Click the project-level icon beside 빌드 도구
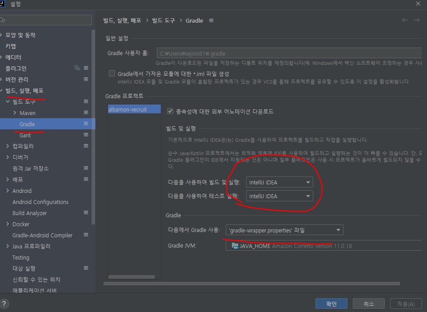This screenshot has height=312, width=427. tap(86, 101)
